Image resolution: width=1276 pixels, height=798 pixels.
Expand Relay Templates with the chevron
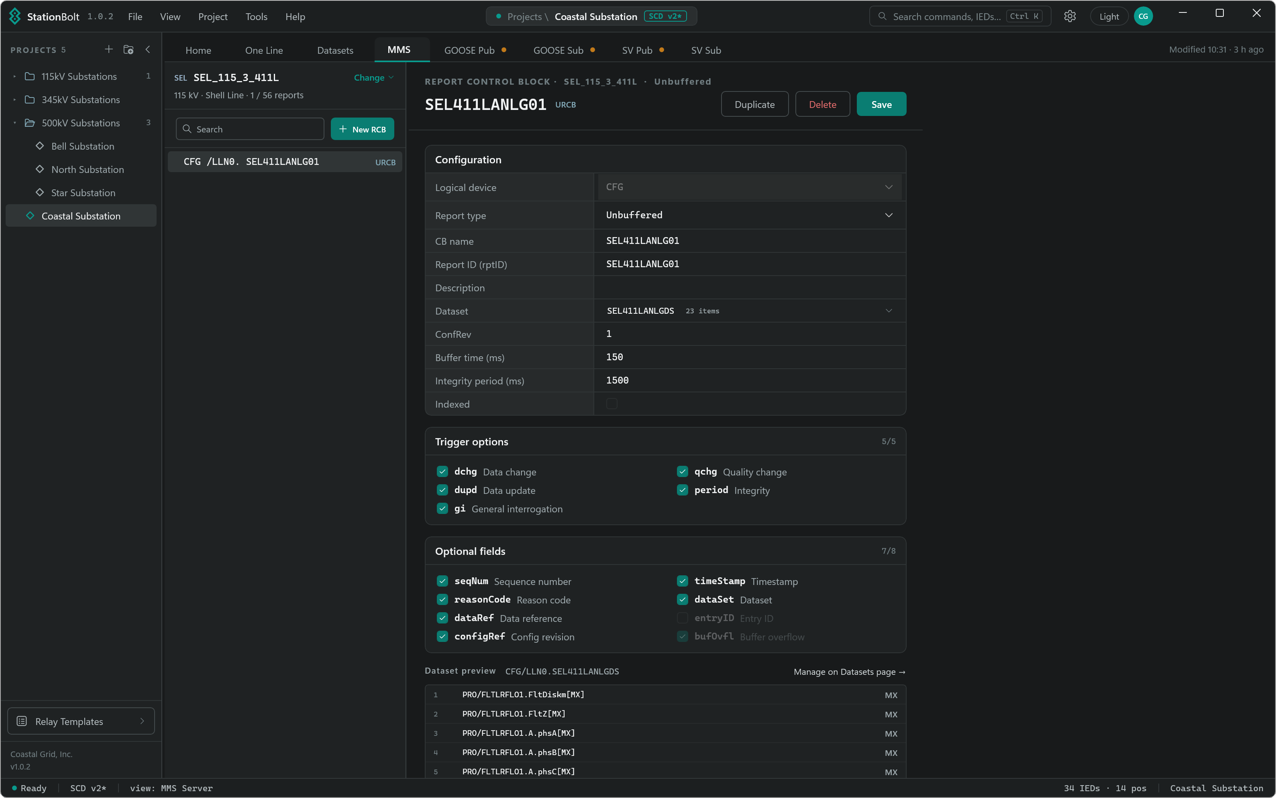click(x=142, y=721)
